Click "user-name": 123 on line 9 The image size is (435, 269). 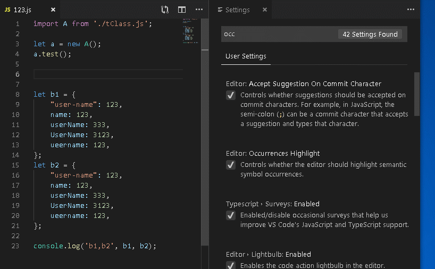click(x=86, y=105)
